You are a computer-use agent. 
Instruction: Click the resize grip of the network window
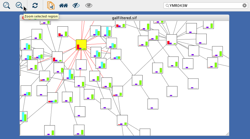(227, 134)
